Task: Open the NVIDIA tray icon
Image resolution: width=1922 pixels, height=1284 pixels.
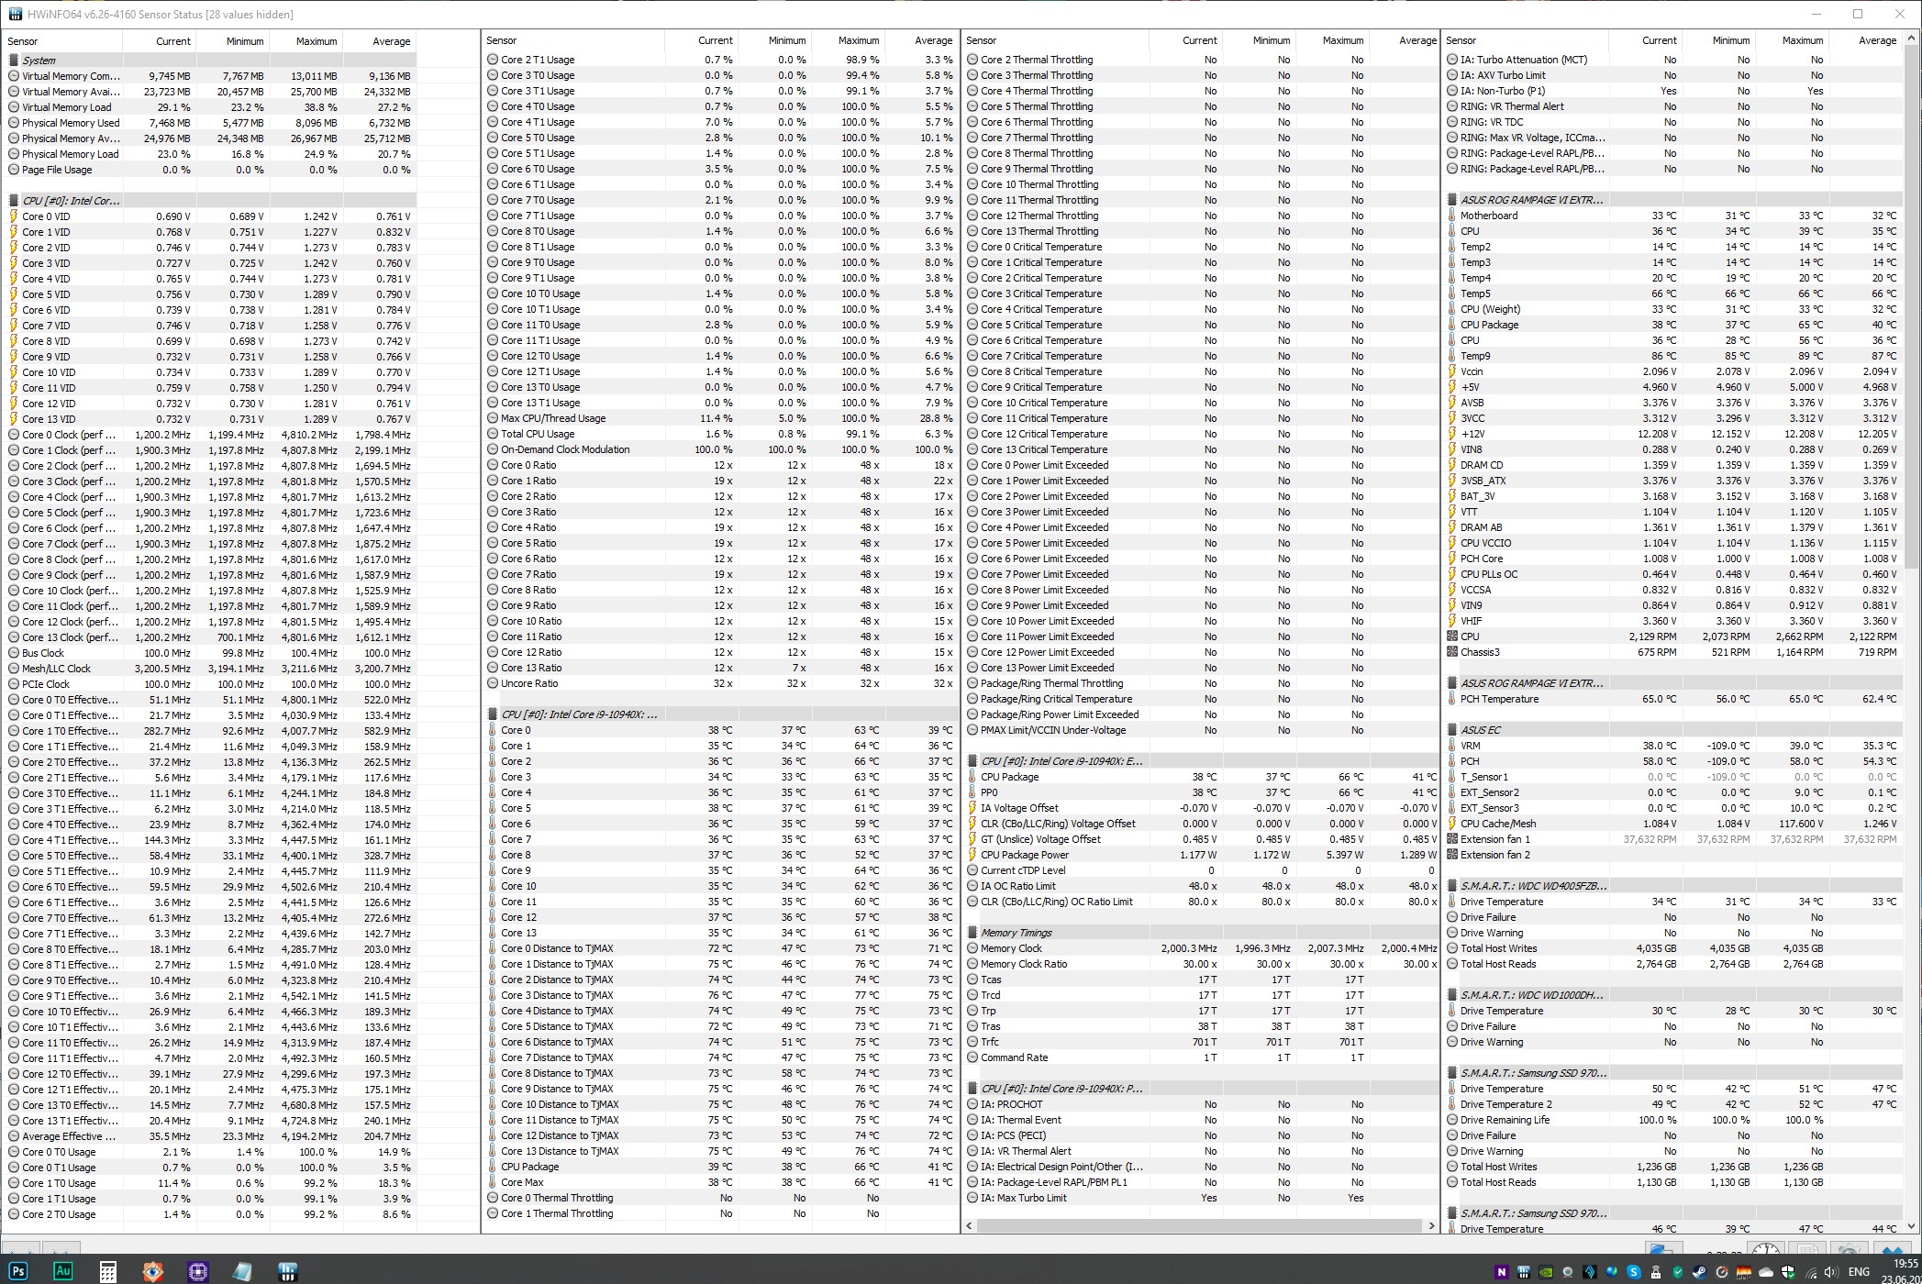Action: 1546,1272
